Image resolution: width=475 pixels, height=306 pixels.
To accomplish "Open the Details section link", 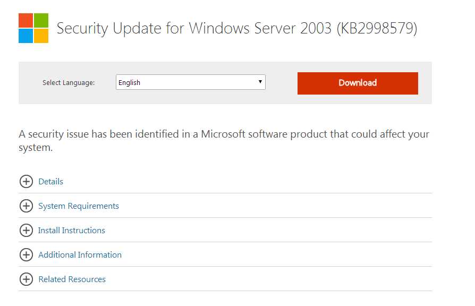I will (x=51, y=182).
